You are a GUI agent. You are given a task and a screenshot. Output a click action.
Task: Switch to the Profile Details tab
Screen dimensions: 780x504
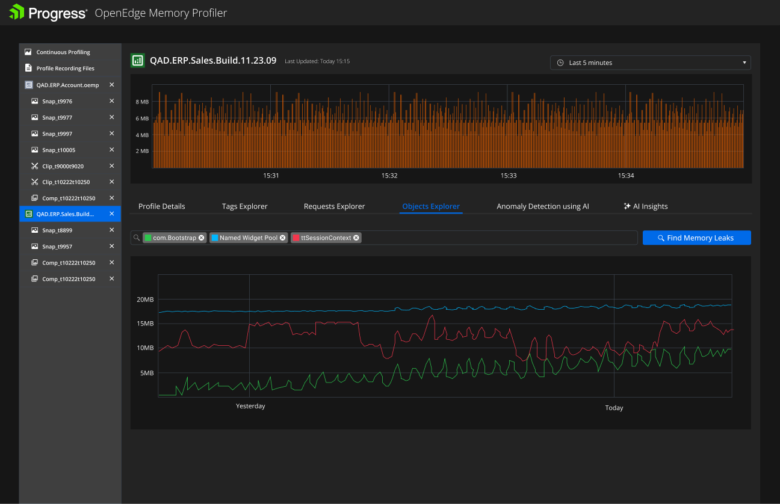coord(162,206)
